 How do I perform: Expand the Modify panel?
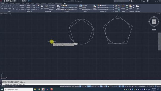pyautogui.click(x=29, y=12)
